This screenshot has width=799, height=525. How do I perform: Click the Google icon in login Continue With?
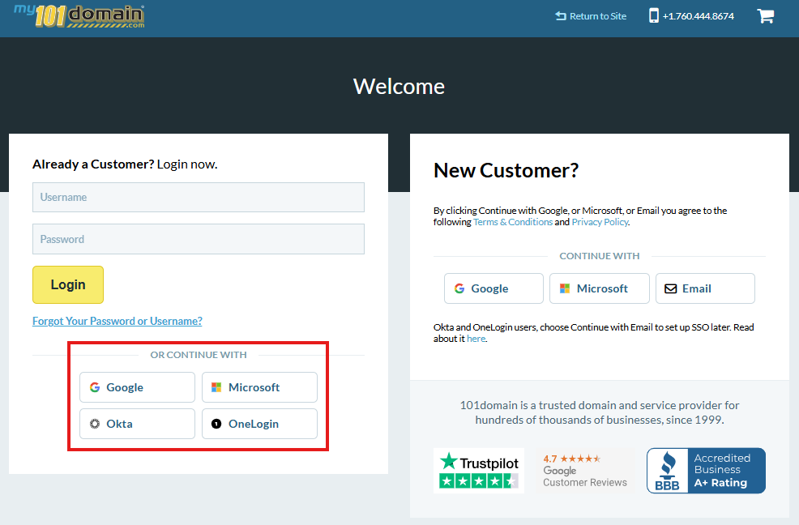pos(95,387)
